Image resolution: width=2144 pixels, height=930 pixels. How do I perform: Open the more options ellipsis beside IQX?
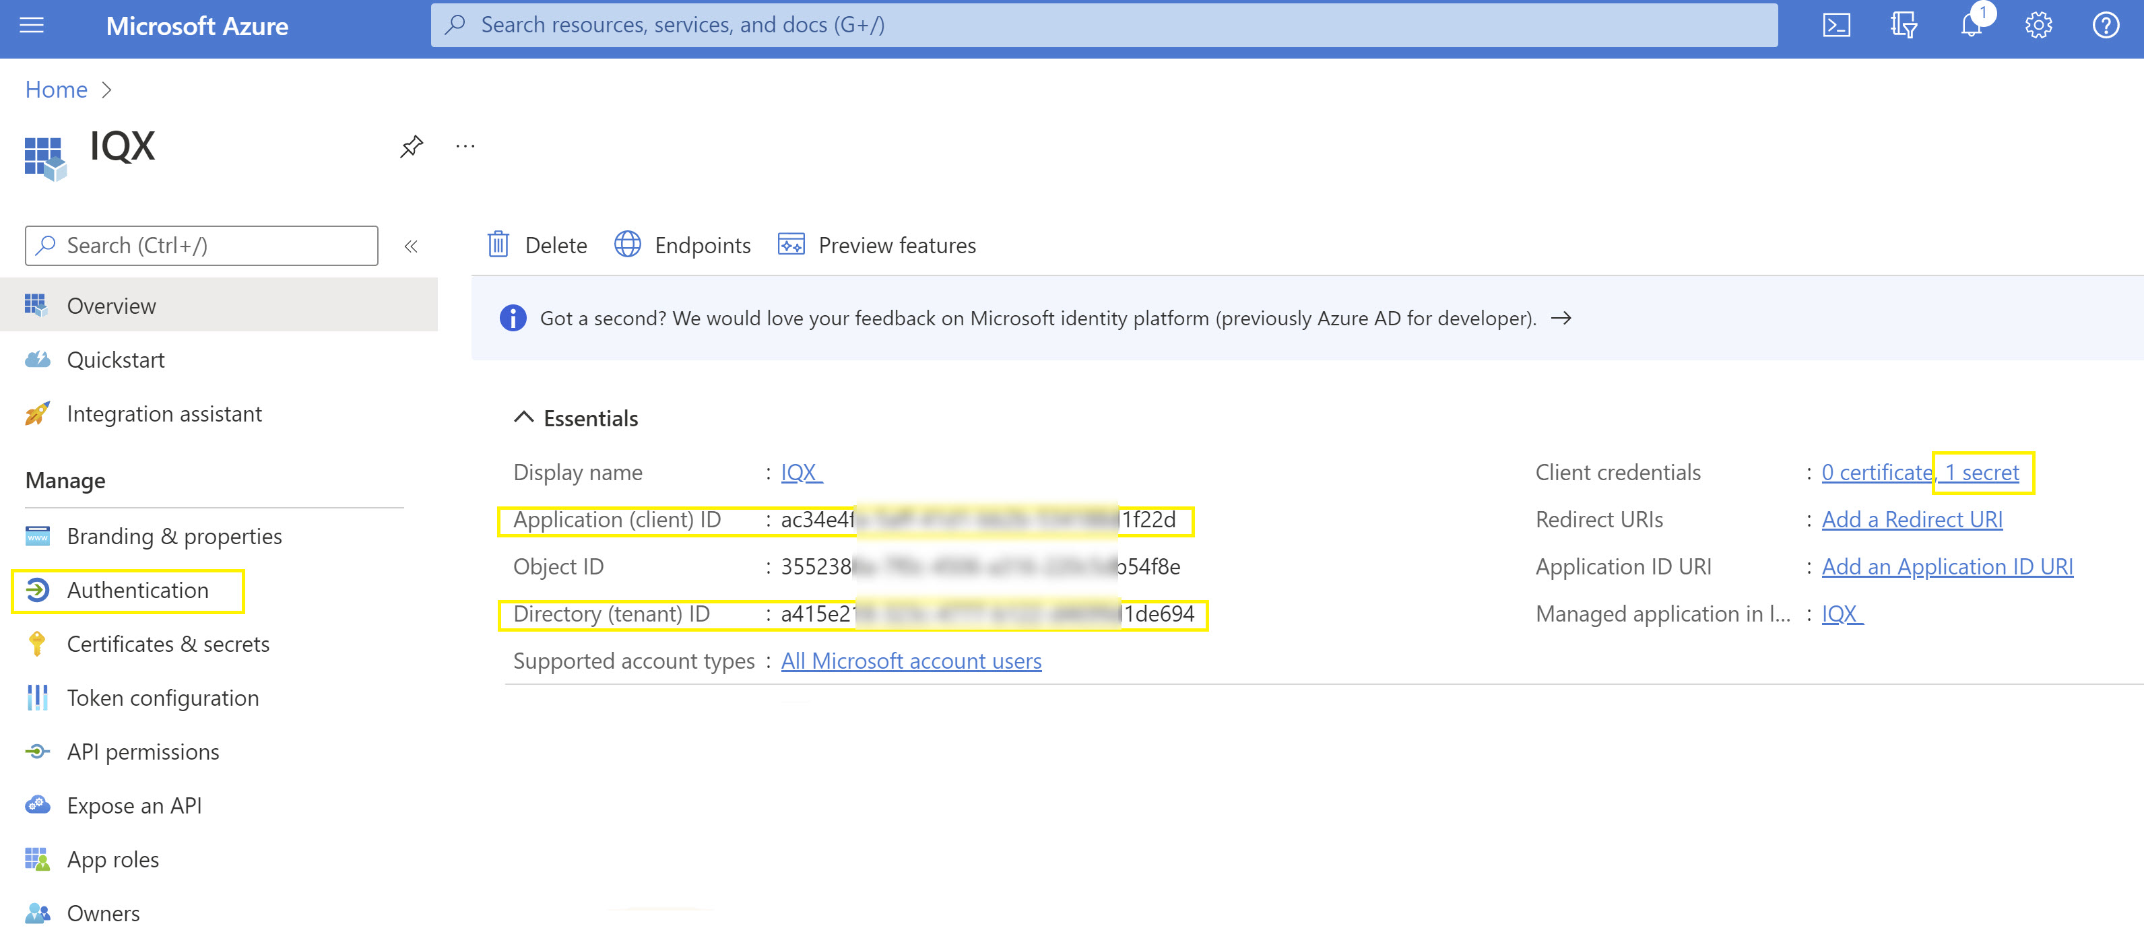(465, 146)
